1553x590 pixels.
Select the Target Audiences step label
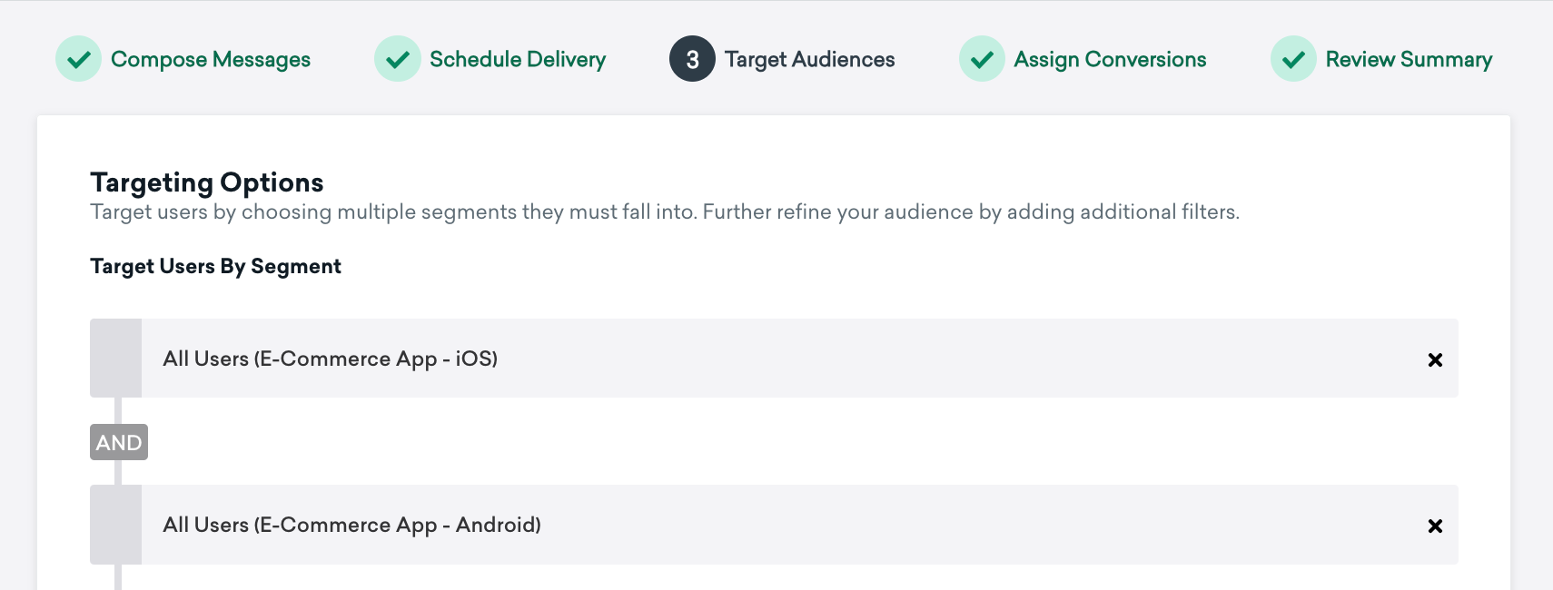pyautogui.click(x=809, y=59)
